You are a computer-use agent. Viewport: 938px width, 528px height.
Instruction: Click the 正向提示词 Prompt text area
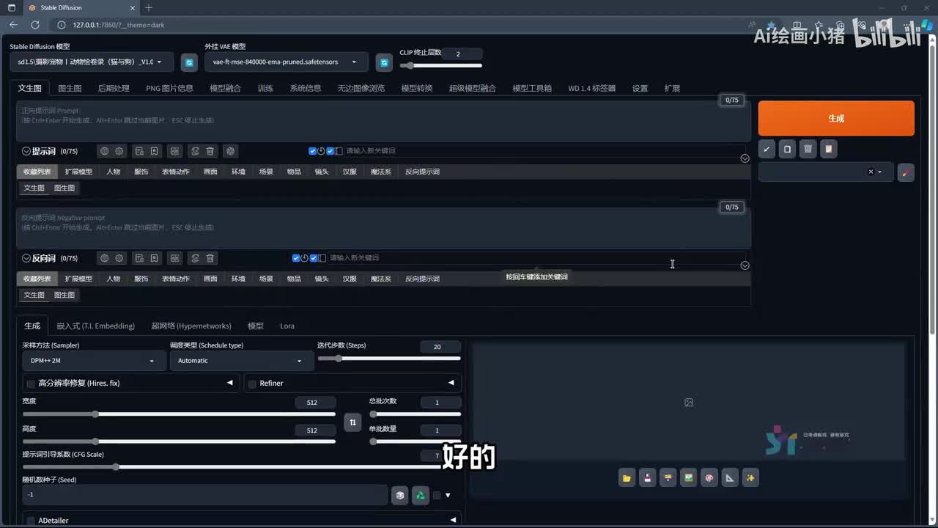383,122
